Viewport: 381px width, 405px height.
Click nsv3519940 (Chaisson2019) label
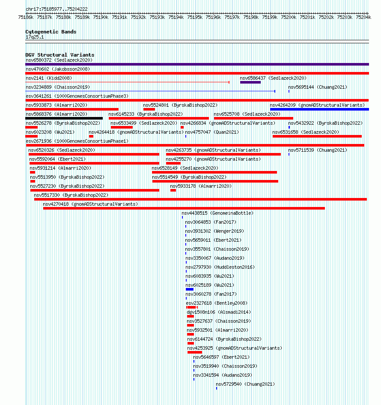coord(225,366)
